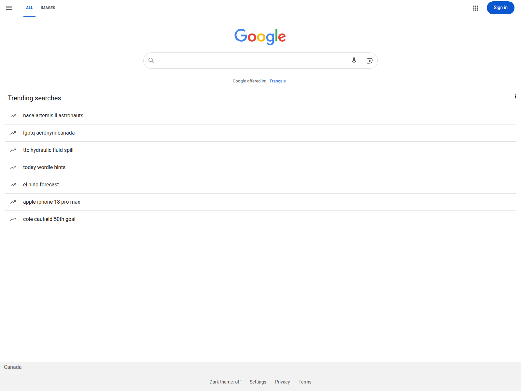Open Google Lens image search camera icon
521x391 pixels.
[x=369, y=61]
